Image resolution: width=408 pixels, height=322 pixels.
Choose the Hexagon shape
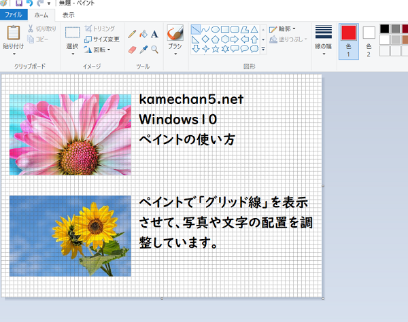[225, 39]
